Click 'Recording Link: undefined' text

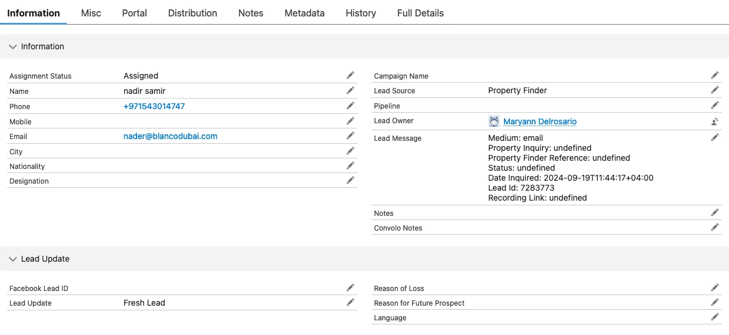pyautogui.click(x=537, y=198)
